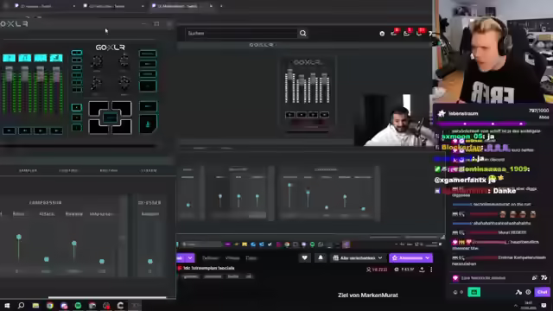
Task: Click the bottom-left sampler pad
Action: pos(99,127)
